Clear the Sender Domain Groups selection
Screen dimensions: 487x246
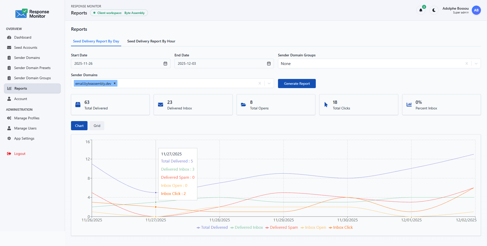pyautogui.click(x=466, y=64)
